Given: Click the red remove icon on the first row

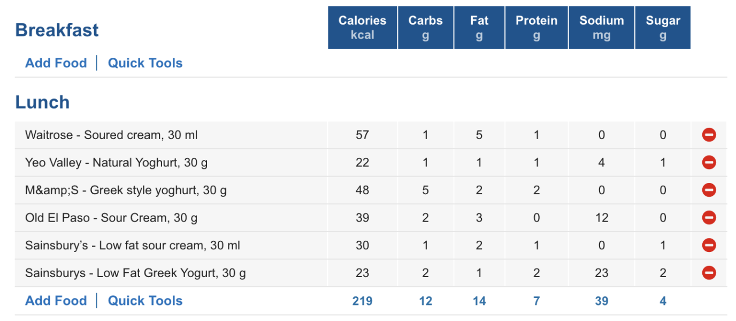Looking at the screenshot, I should pos(709,135).
